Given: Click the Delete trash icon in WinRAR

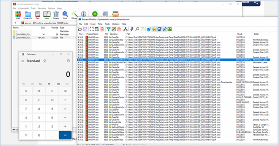Looking at the screenshot, I should click(x=56, y=15).
